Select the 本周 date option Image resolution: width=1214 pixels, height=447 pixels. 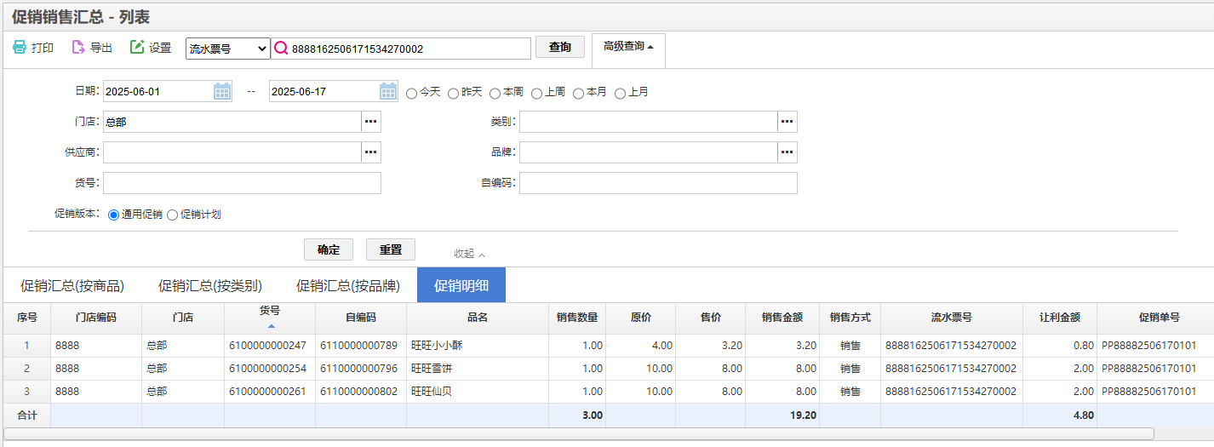click(x=495, y=93)
